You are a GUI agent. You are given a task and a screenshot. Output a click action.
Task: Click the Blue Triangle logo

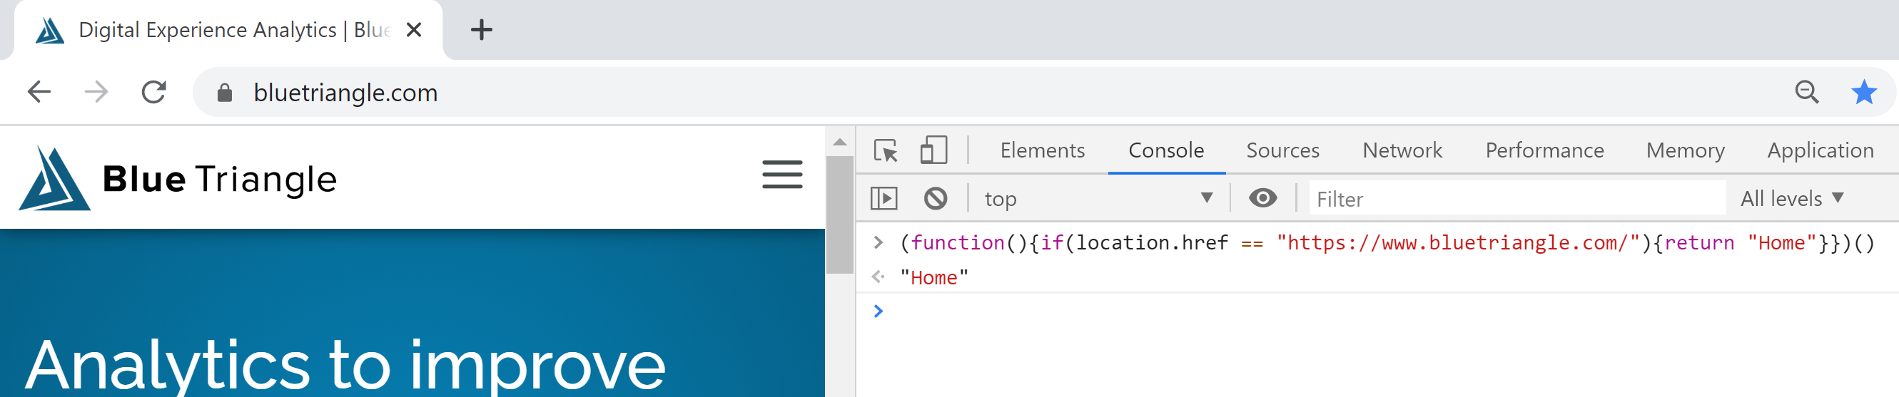[x=177, y=178]
